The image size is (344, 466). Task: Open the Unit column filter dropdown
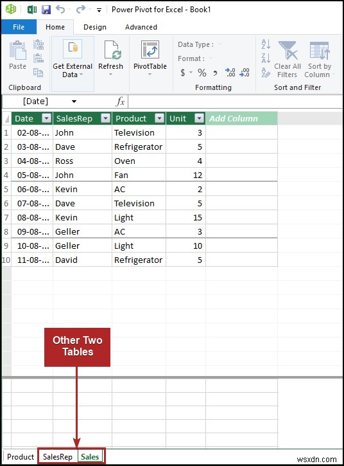[x=200, y=118]
